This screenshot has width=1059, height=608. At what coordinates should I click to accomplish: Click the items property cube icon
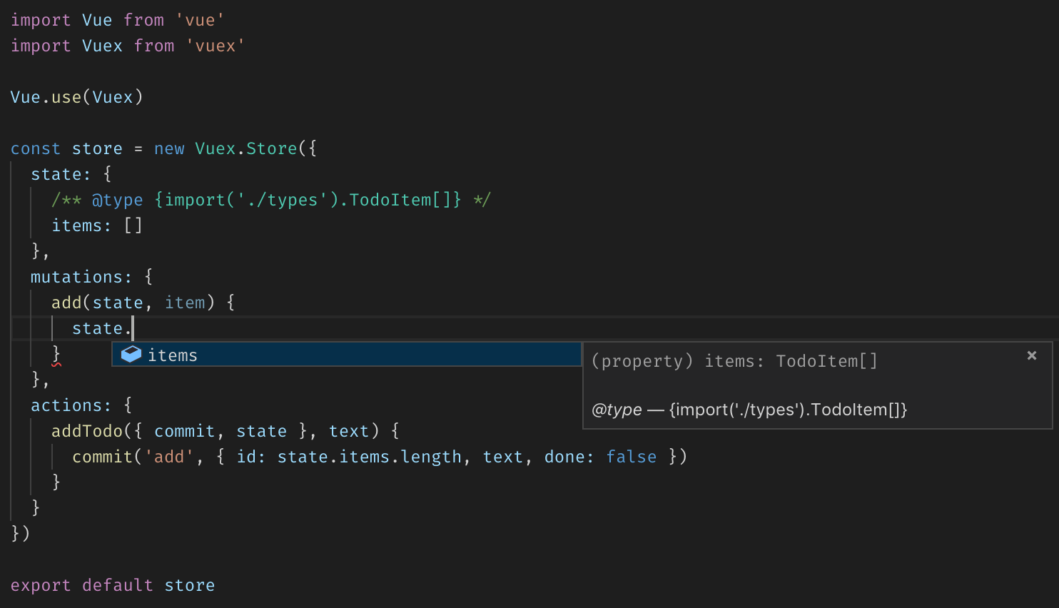[x=131, y=355]
